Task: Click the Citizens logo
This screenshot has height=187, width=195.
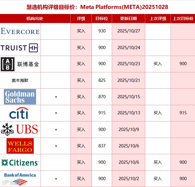Action: 20,162
